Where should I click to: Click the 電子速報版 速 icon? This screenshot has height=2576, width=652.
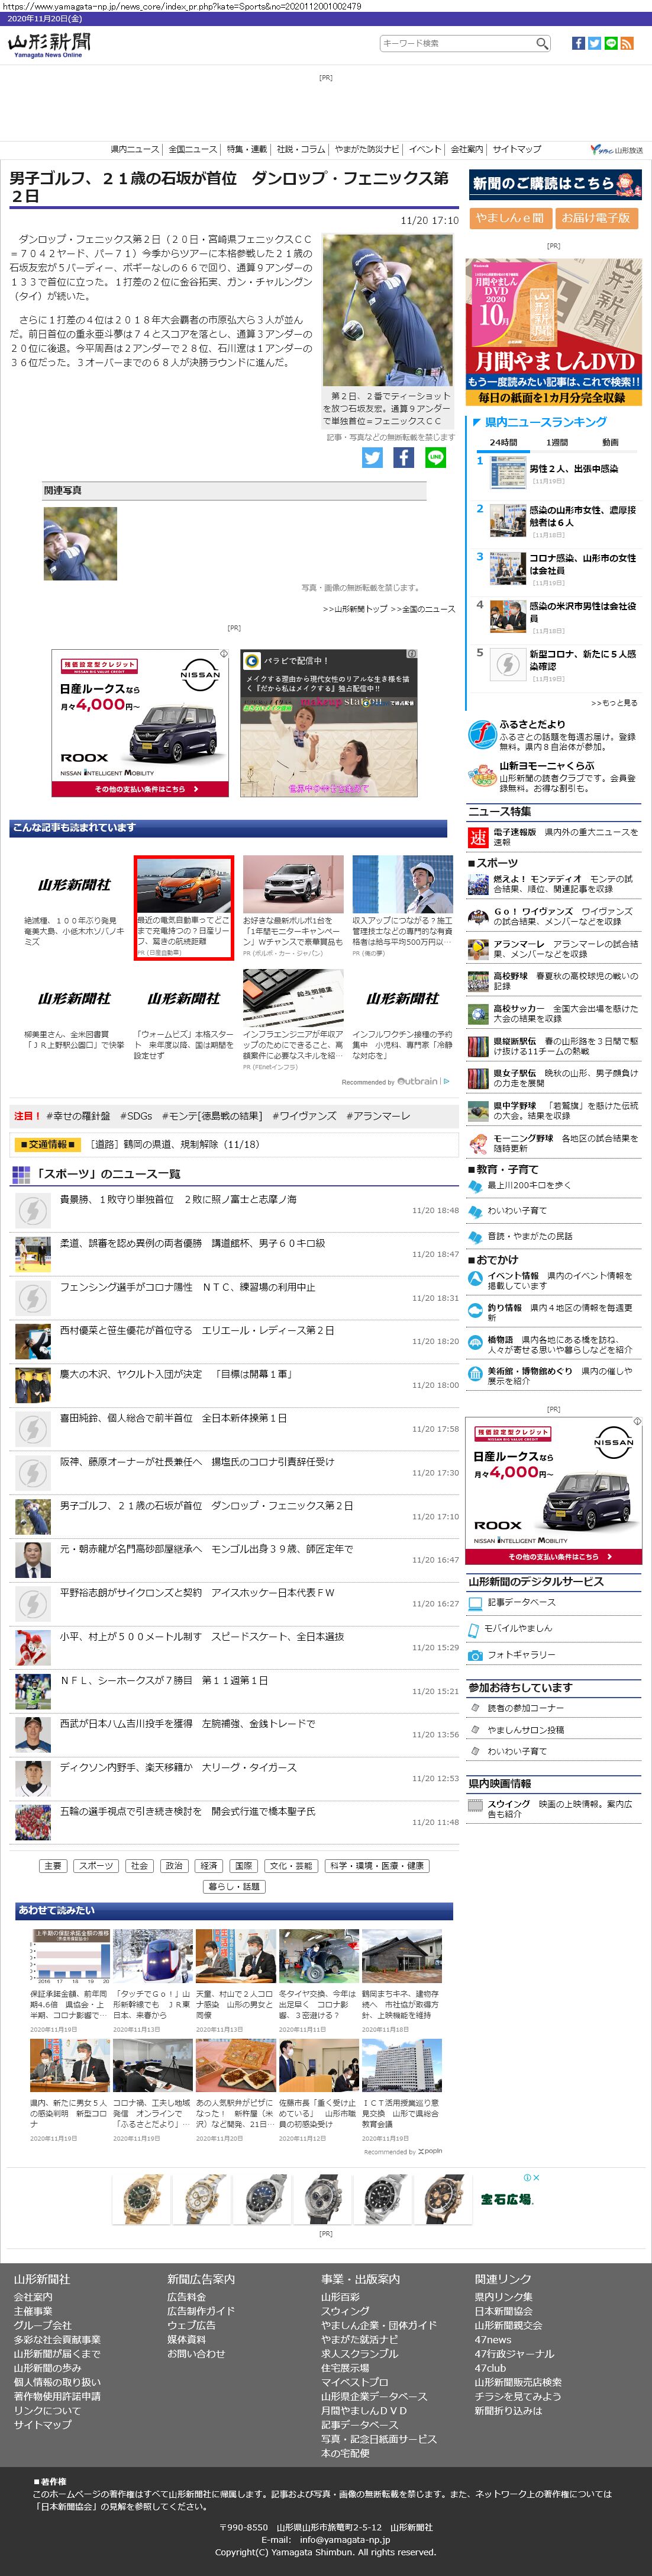[478, 837]
